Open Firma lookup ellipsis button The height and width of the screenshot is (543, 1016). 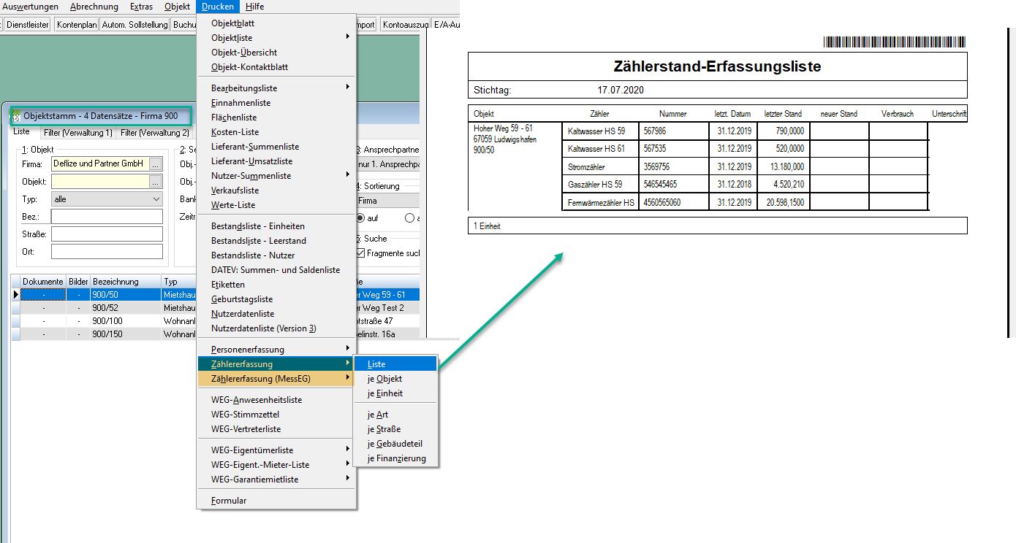[155, 164]
